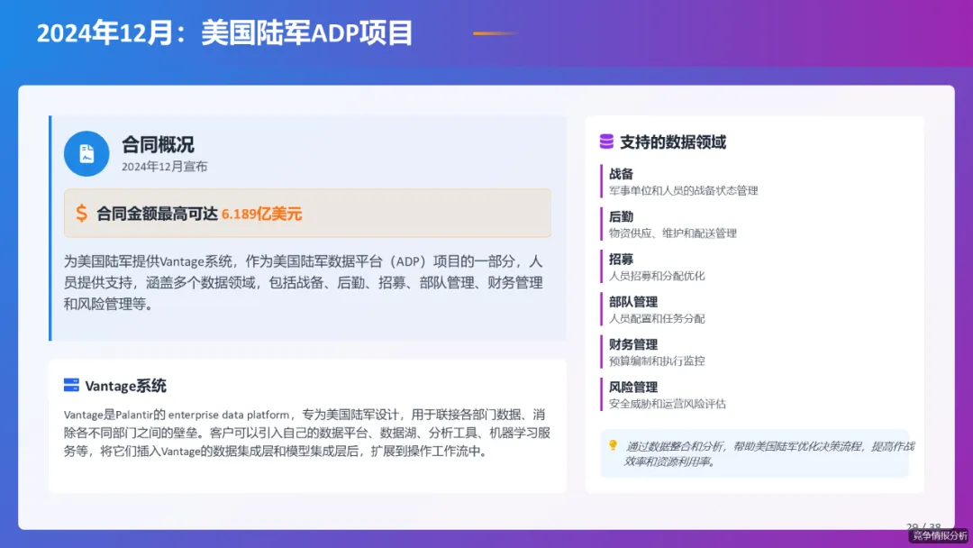Viewport: 973px width, 548px height.
Task: Click the Vantage系统 section heading
Action: point(125,386)
